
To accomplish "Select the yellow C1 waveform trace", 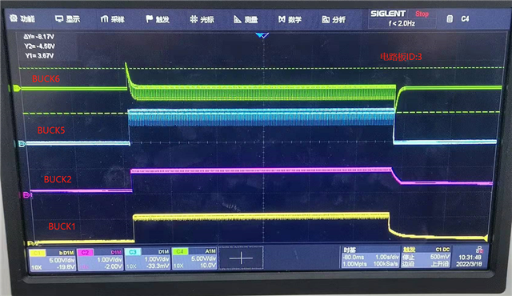I will coord(262,216).
